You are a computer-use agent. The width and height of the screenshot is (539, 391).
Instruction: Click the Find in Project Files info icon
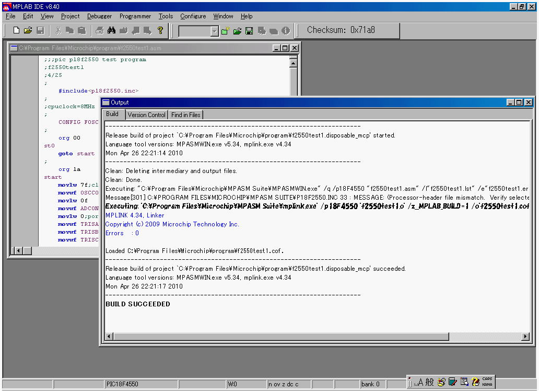pos(286,31)
